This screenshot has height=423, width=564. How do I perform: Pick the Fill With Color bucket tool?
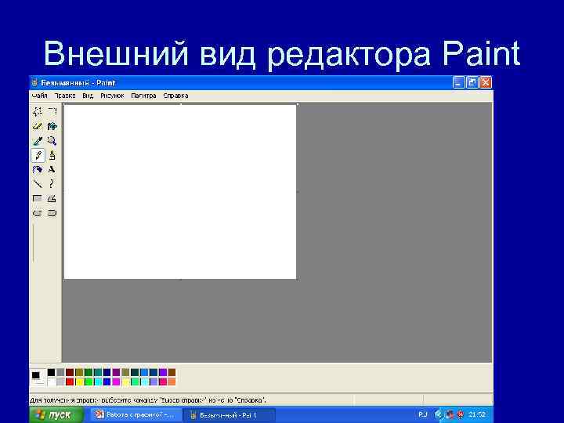(x=52, y=126)
